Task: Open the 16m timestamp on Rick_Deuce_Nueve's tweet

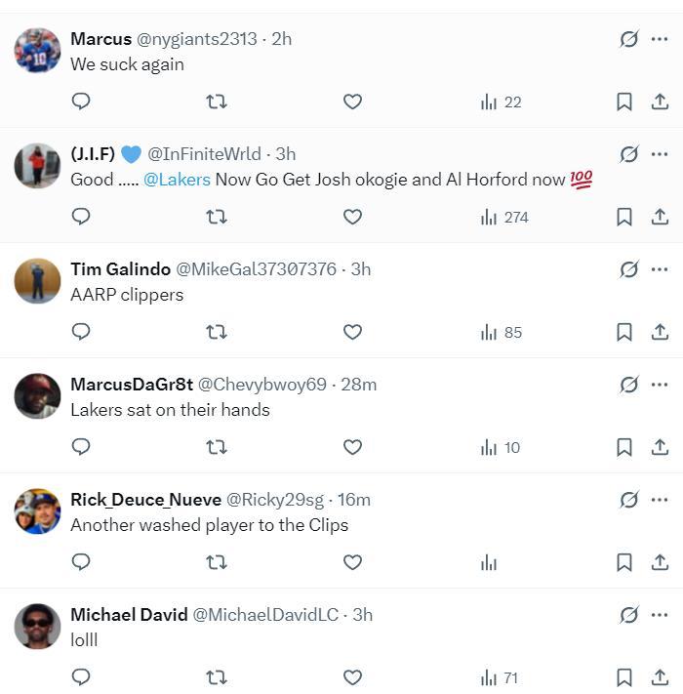Action: pos(353,500)
